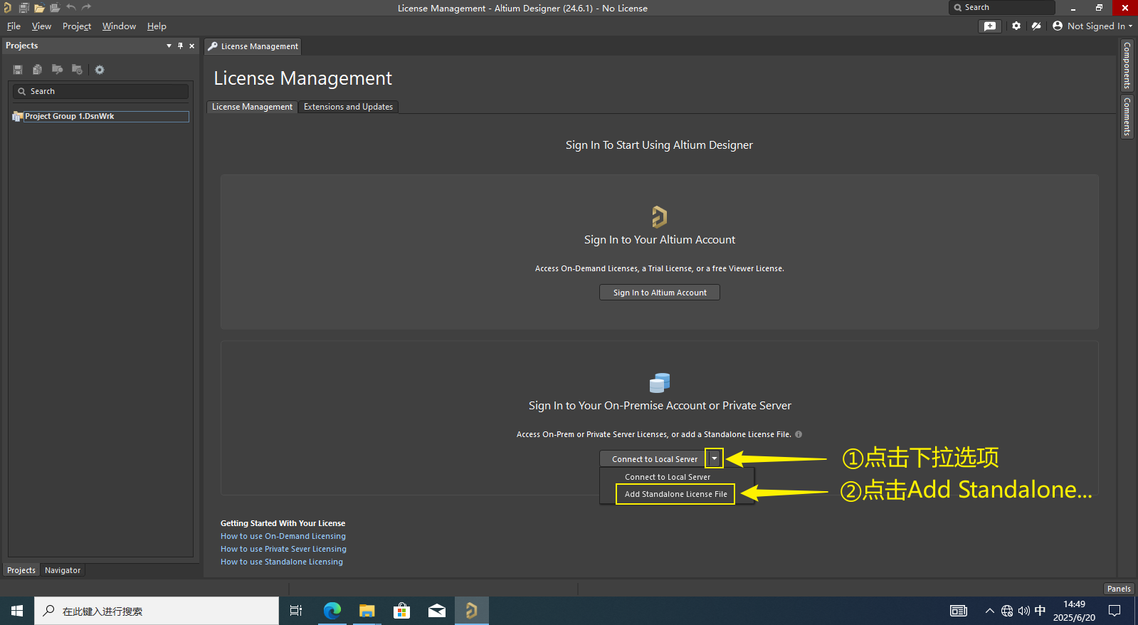
Task: Click the user account avatar icon
Action: [x=1058, y=26]
